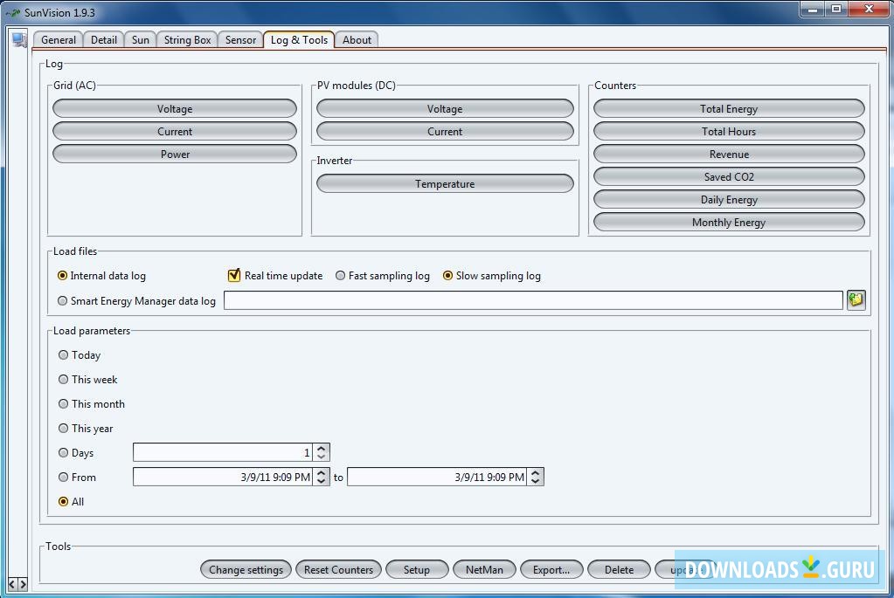The image size is (894, 598).
Task: Choose Smart Energy Manager data log
Action: coord(63,300)
